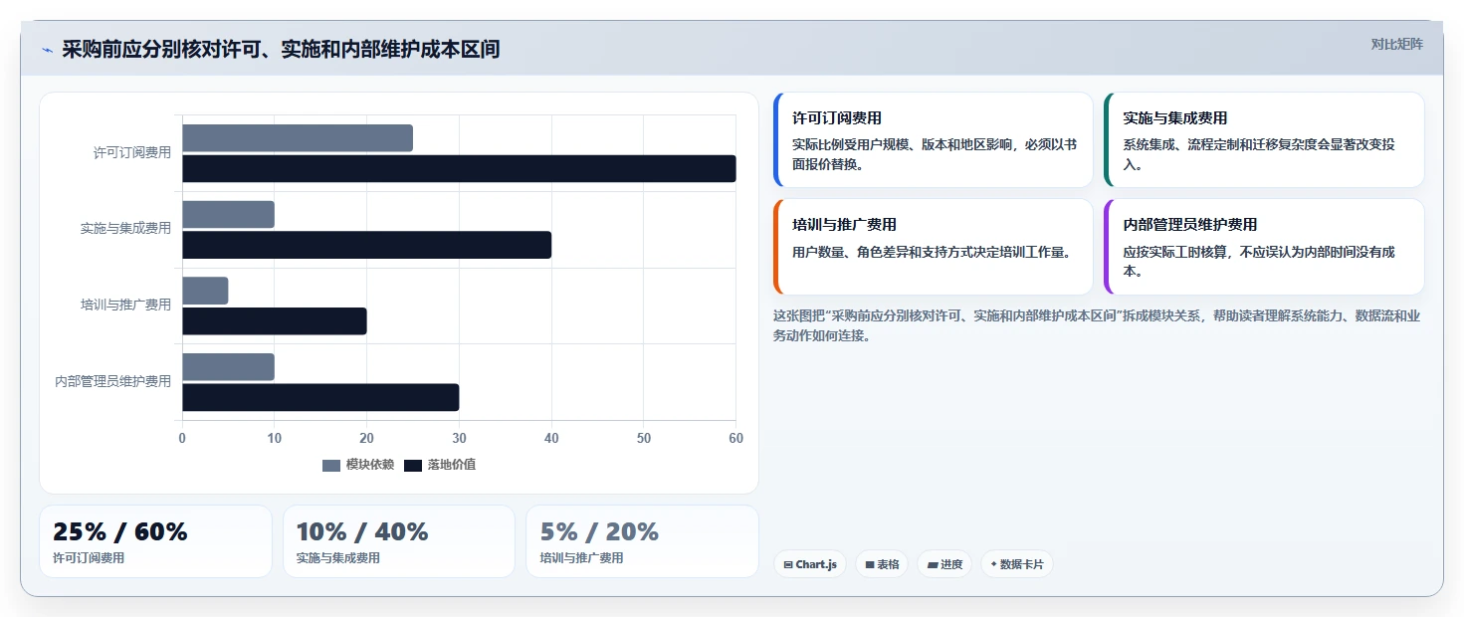Click the 实施与集成费用 y-axis label
The image size is (1464, 617).
click(x=125, y=228)
